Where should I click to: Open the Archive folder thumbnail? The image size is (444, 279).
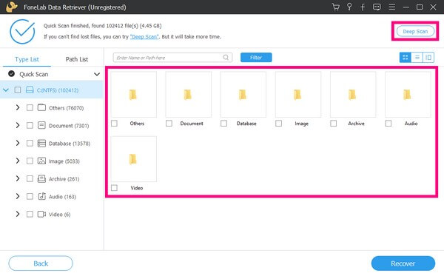click(x=353, y=94)
